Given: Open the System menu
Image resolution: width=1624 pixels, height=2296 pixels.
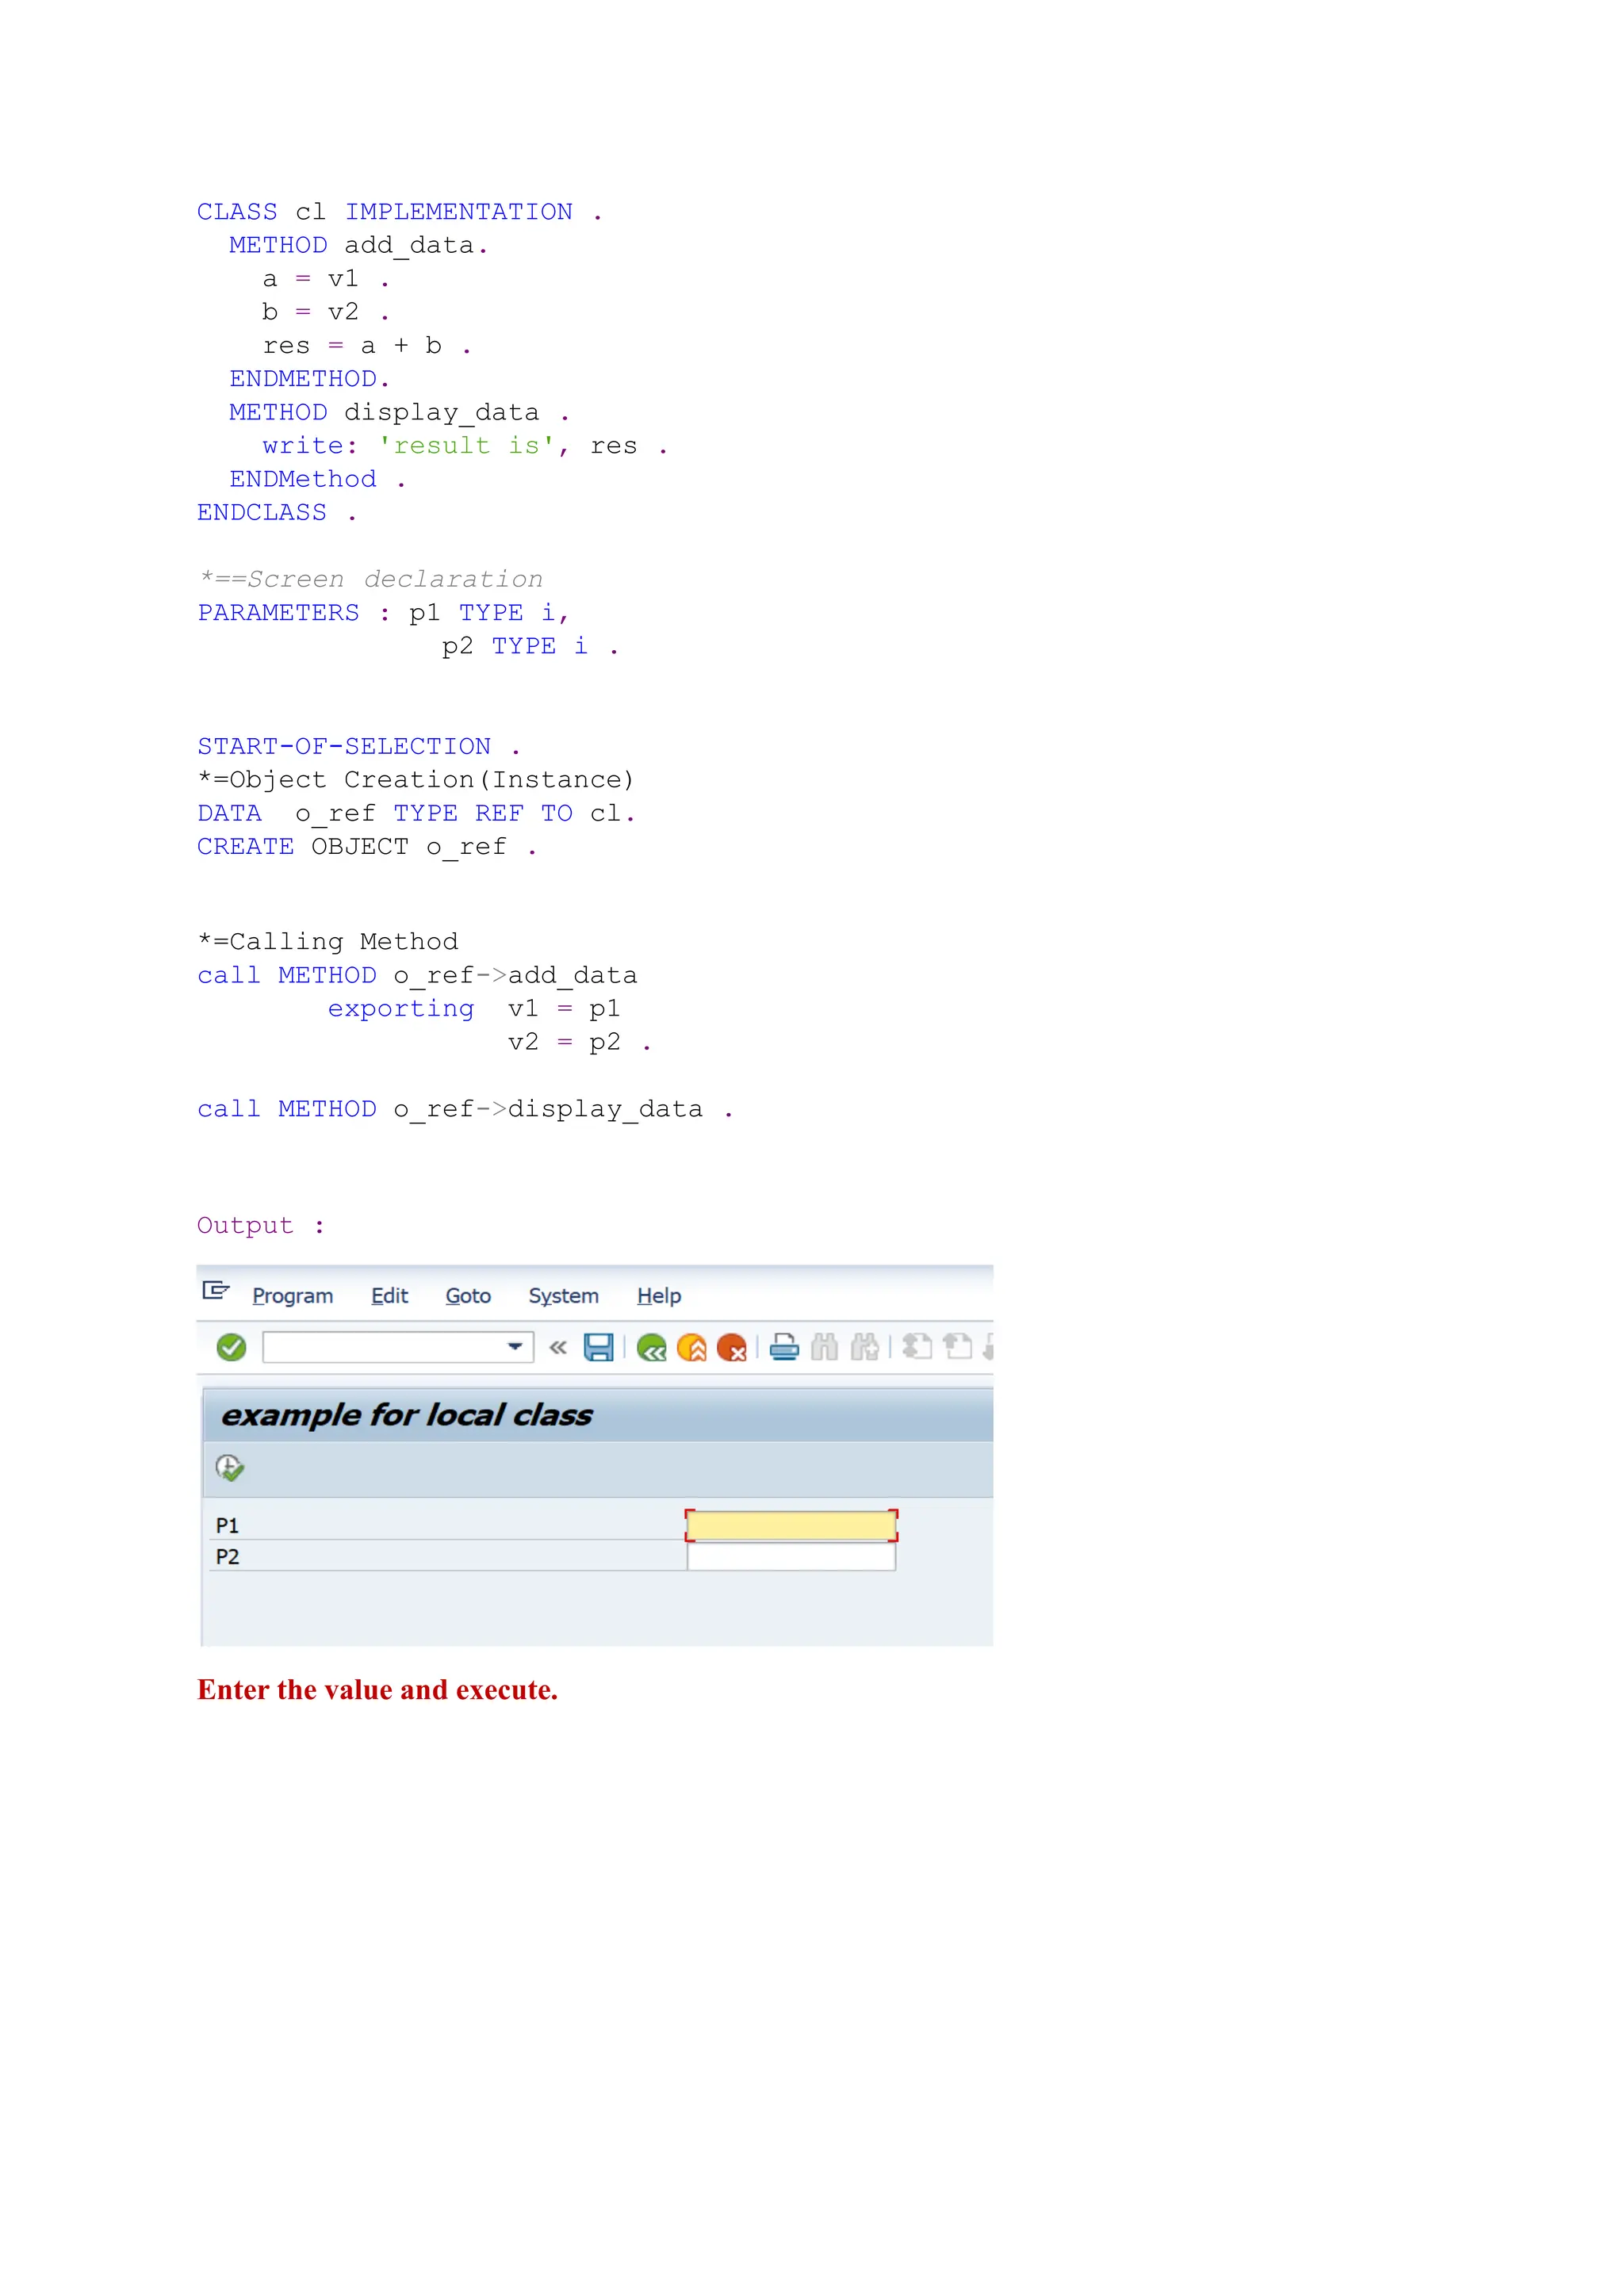Looking at the screenshot, I should click(x=564, y=1296).
